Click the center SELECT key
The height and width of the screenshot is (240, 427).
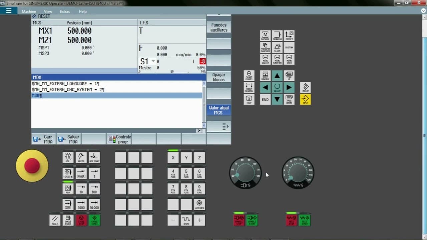[277, 88]
